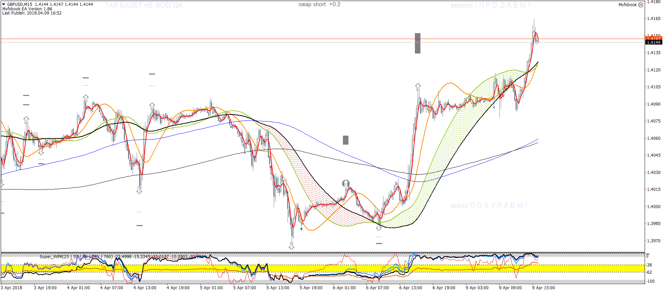Click the swap short +0.2 label
The width and height of the screenshot is (663, 292).
click(x=319, y=4)
